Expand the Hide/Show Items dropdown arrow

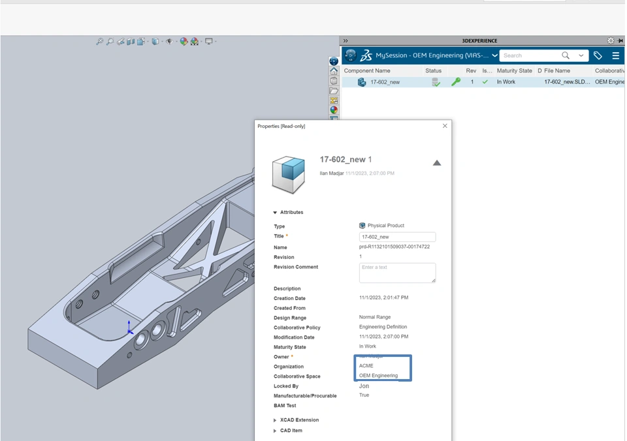click(x=176, y=41)
